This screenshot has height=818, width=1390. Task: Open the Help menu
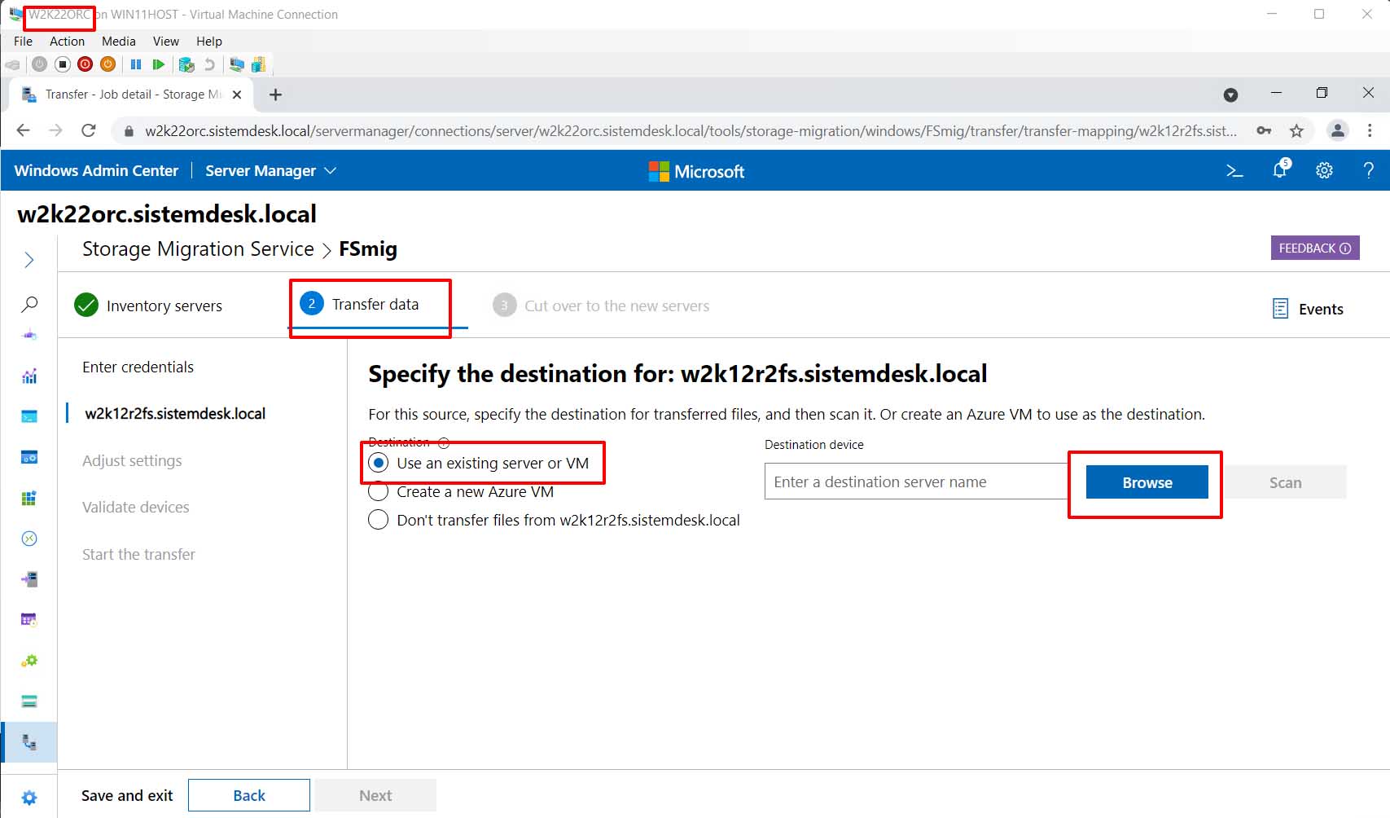coord(208,41)
